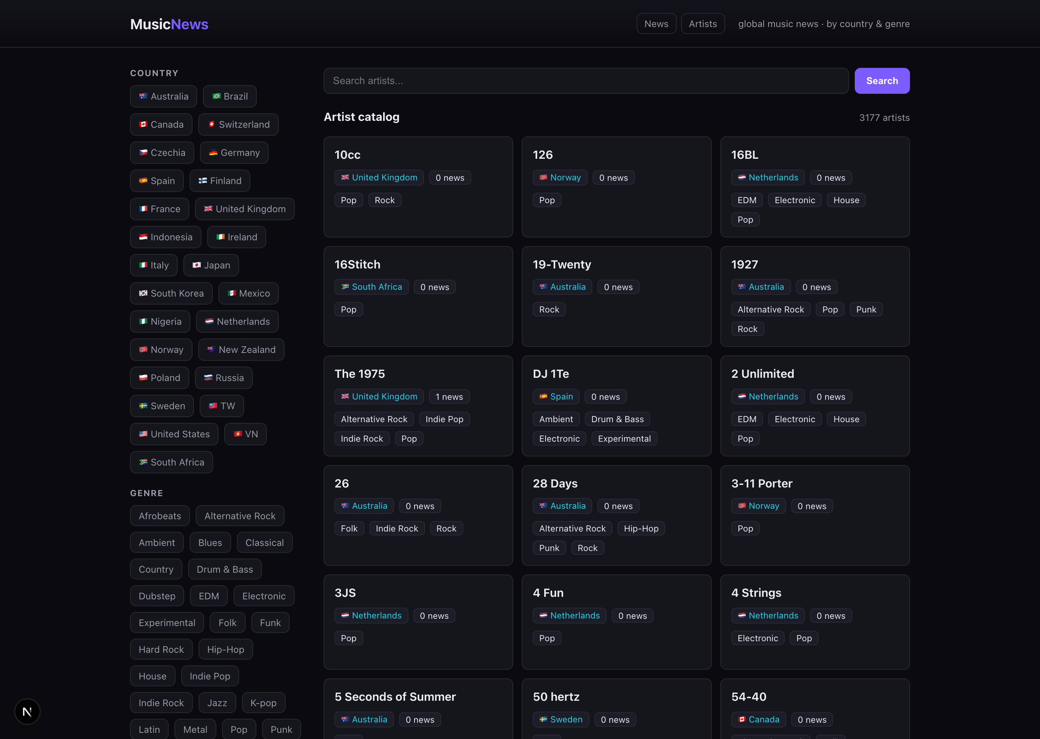Image resolution: width=1040 pixels, height=739 pixels.
Task: Filter by the K-pop genre
Action: pos(263,703)
